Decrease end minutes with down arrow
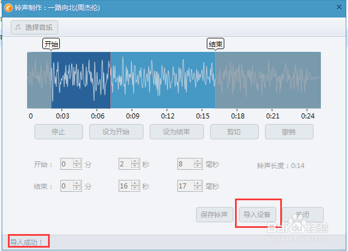The image size is (348, 251). pos(77,188)
